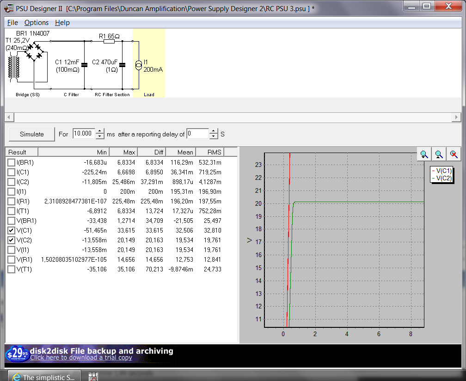Select the T1 transformer symbol in schematic
This screenshot has height=381, width=466.
pyautogui.click(x=14, y=67)
